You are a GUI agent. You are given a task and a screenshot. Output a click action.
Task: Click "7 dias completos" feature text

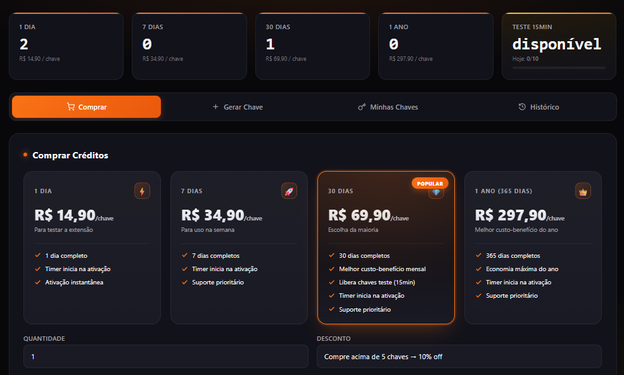pos(215,255)
